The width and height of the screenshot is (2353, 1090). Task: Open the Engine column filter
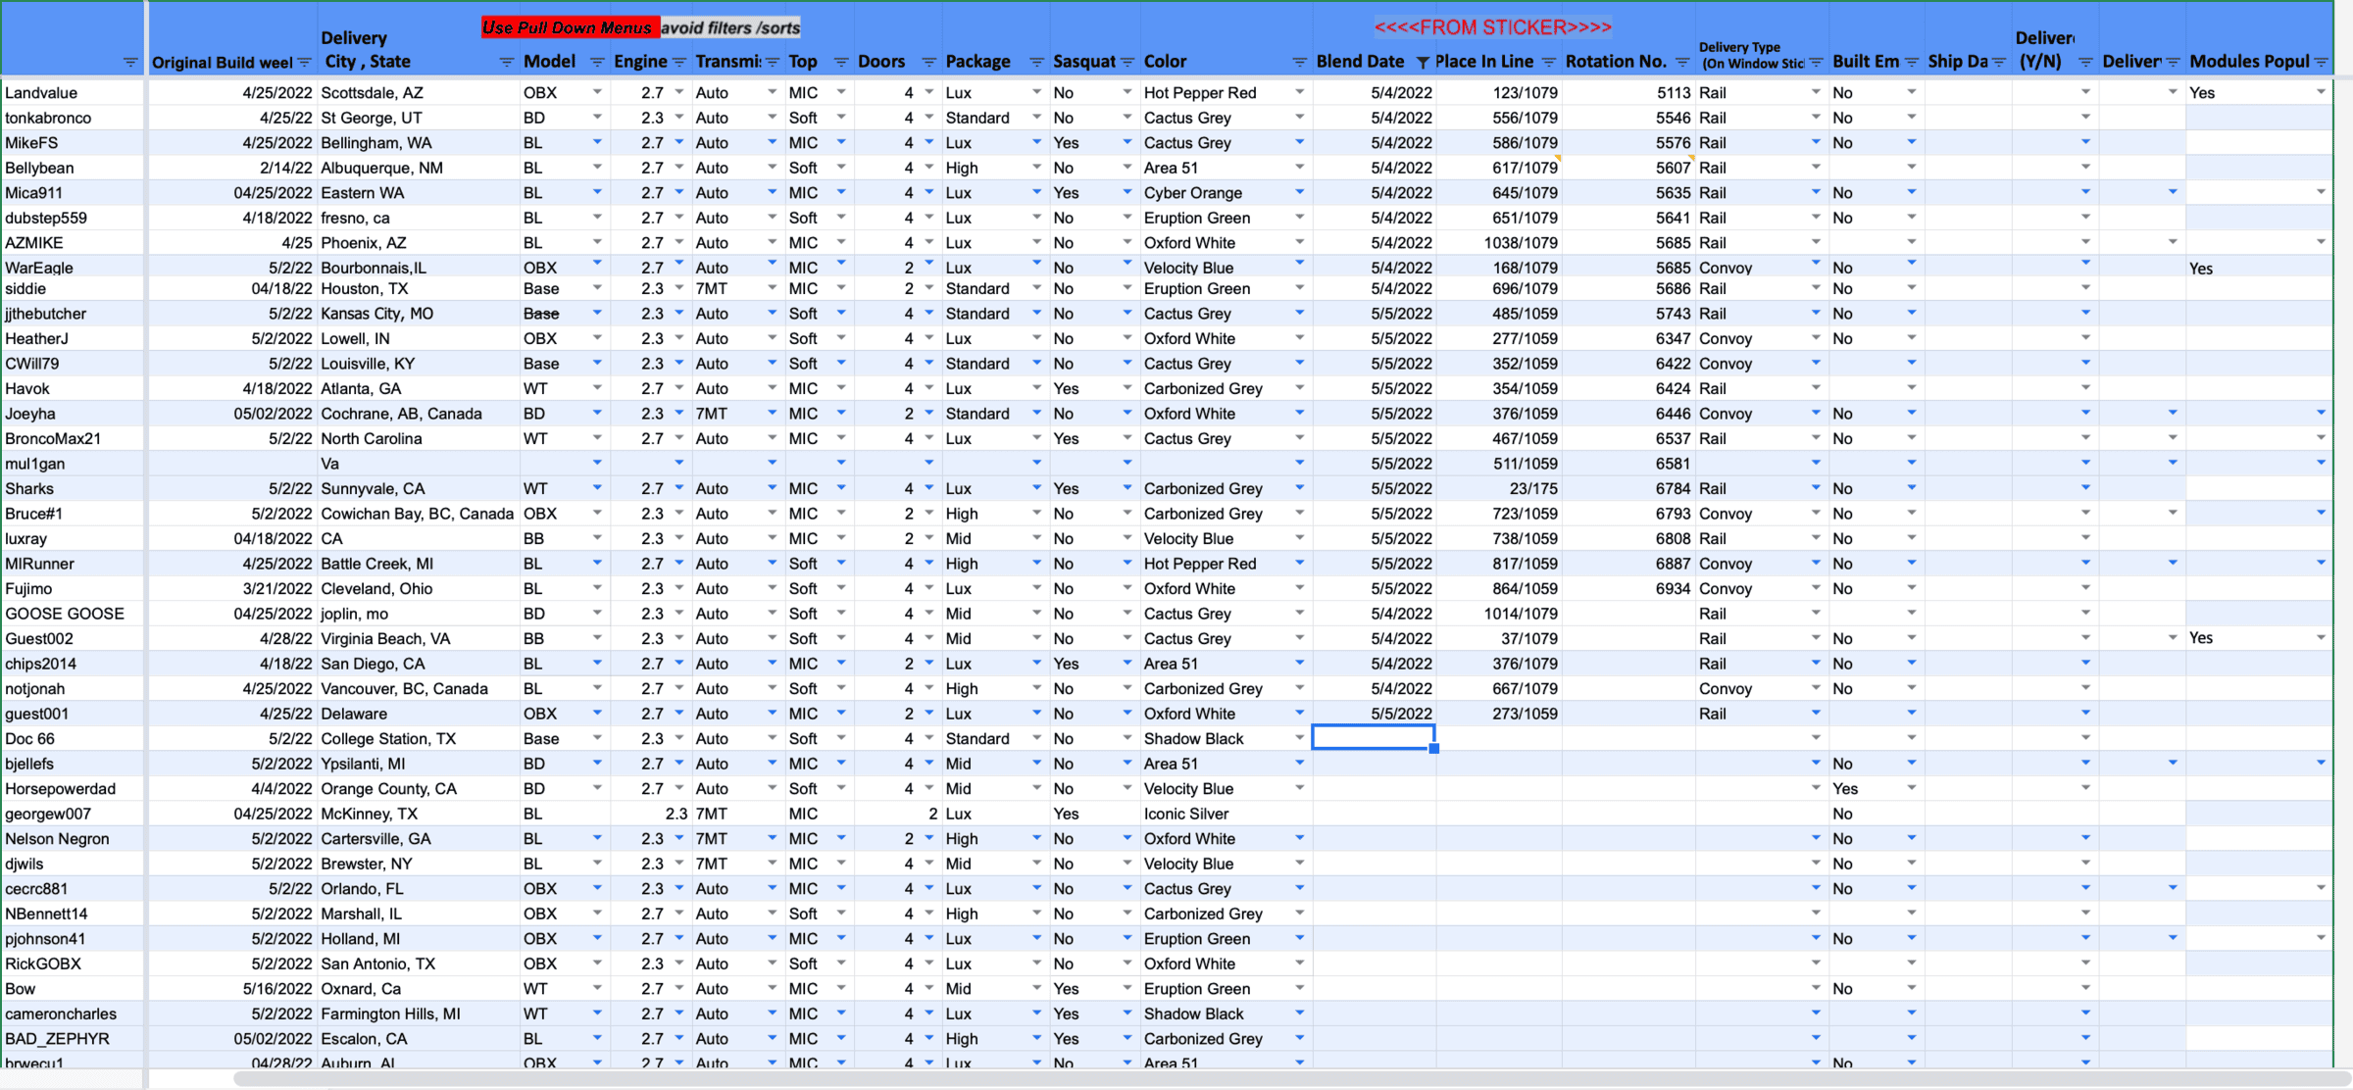click(x=679, y=62)
